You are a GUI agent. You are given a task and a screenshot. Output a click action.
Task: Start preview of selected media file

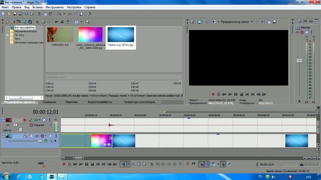pyautogui.click(x=57, y=22)
